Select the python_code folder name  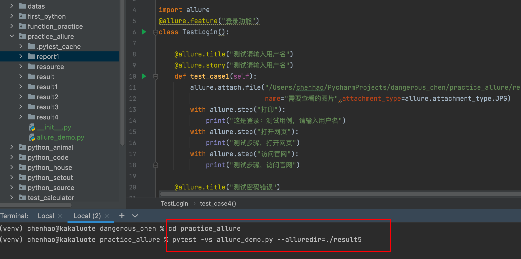[48, 157]
